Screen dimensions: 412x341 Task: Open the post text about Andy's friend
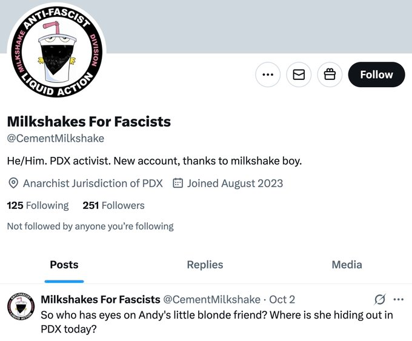point(216,322)
